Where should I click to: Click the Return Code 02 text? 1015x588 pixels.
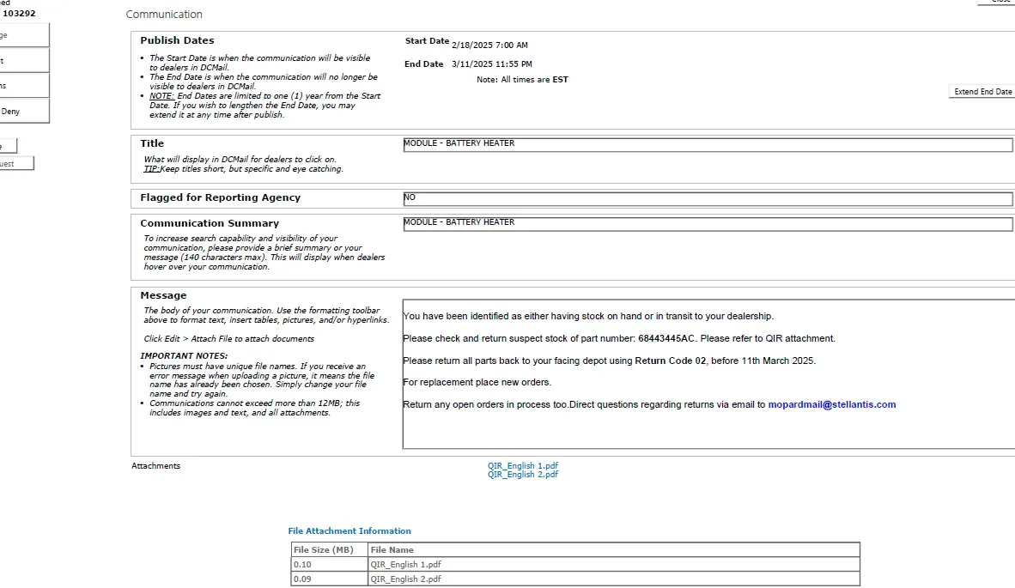tap(670, 361)
